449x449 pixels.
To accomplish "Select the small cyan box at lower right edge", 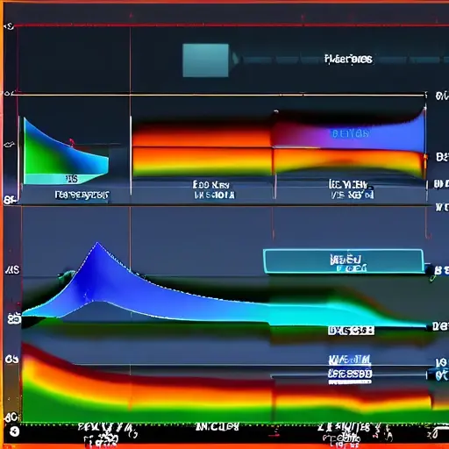I will pos(438,374).
